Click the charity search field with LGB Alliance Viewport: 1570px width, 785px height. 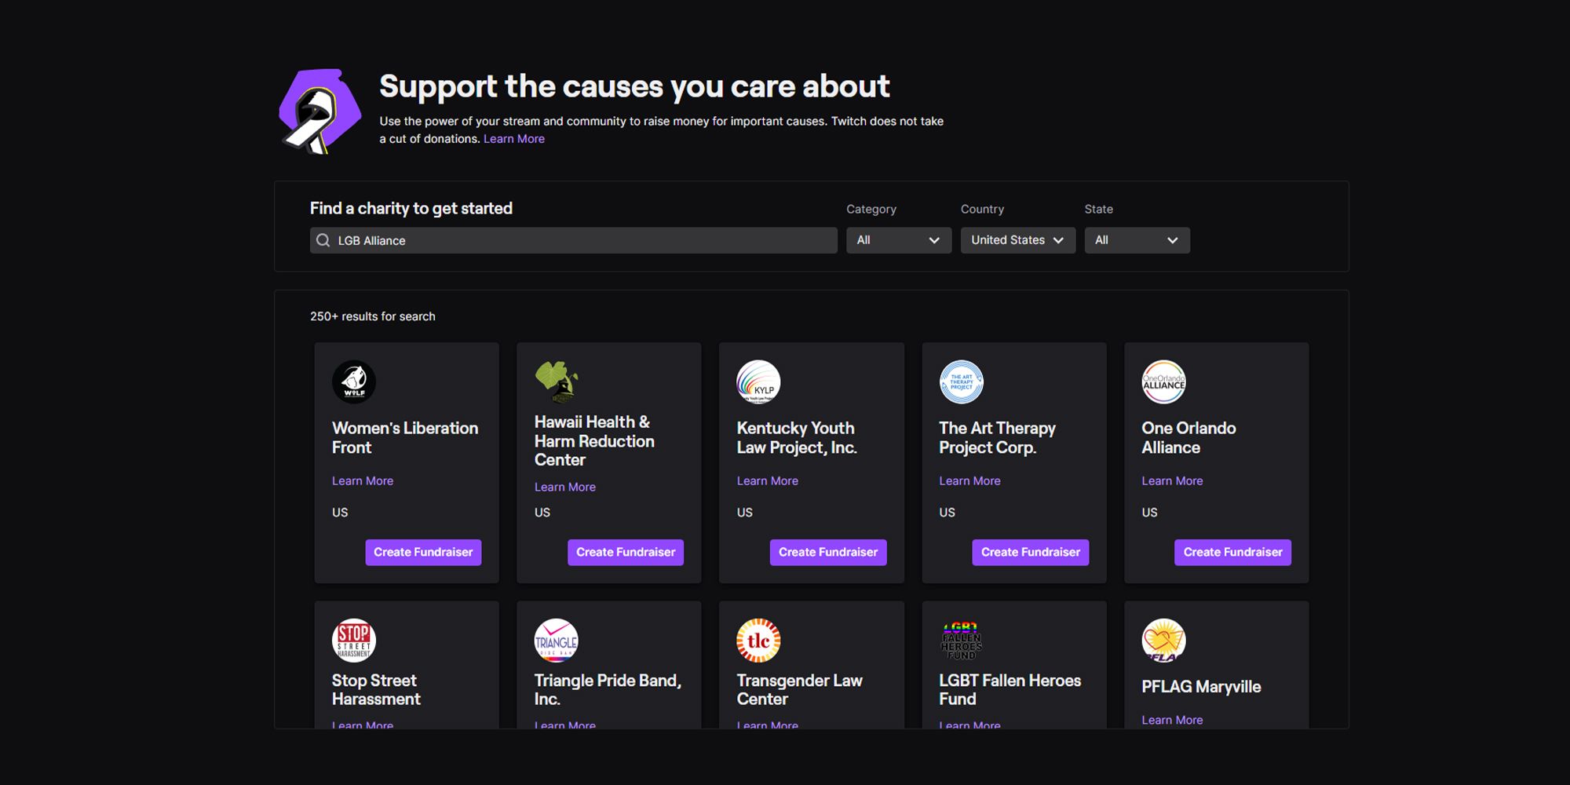[574, 240]
